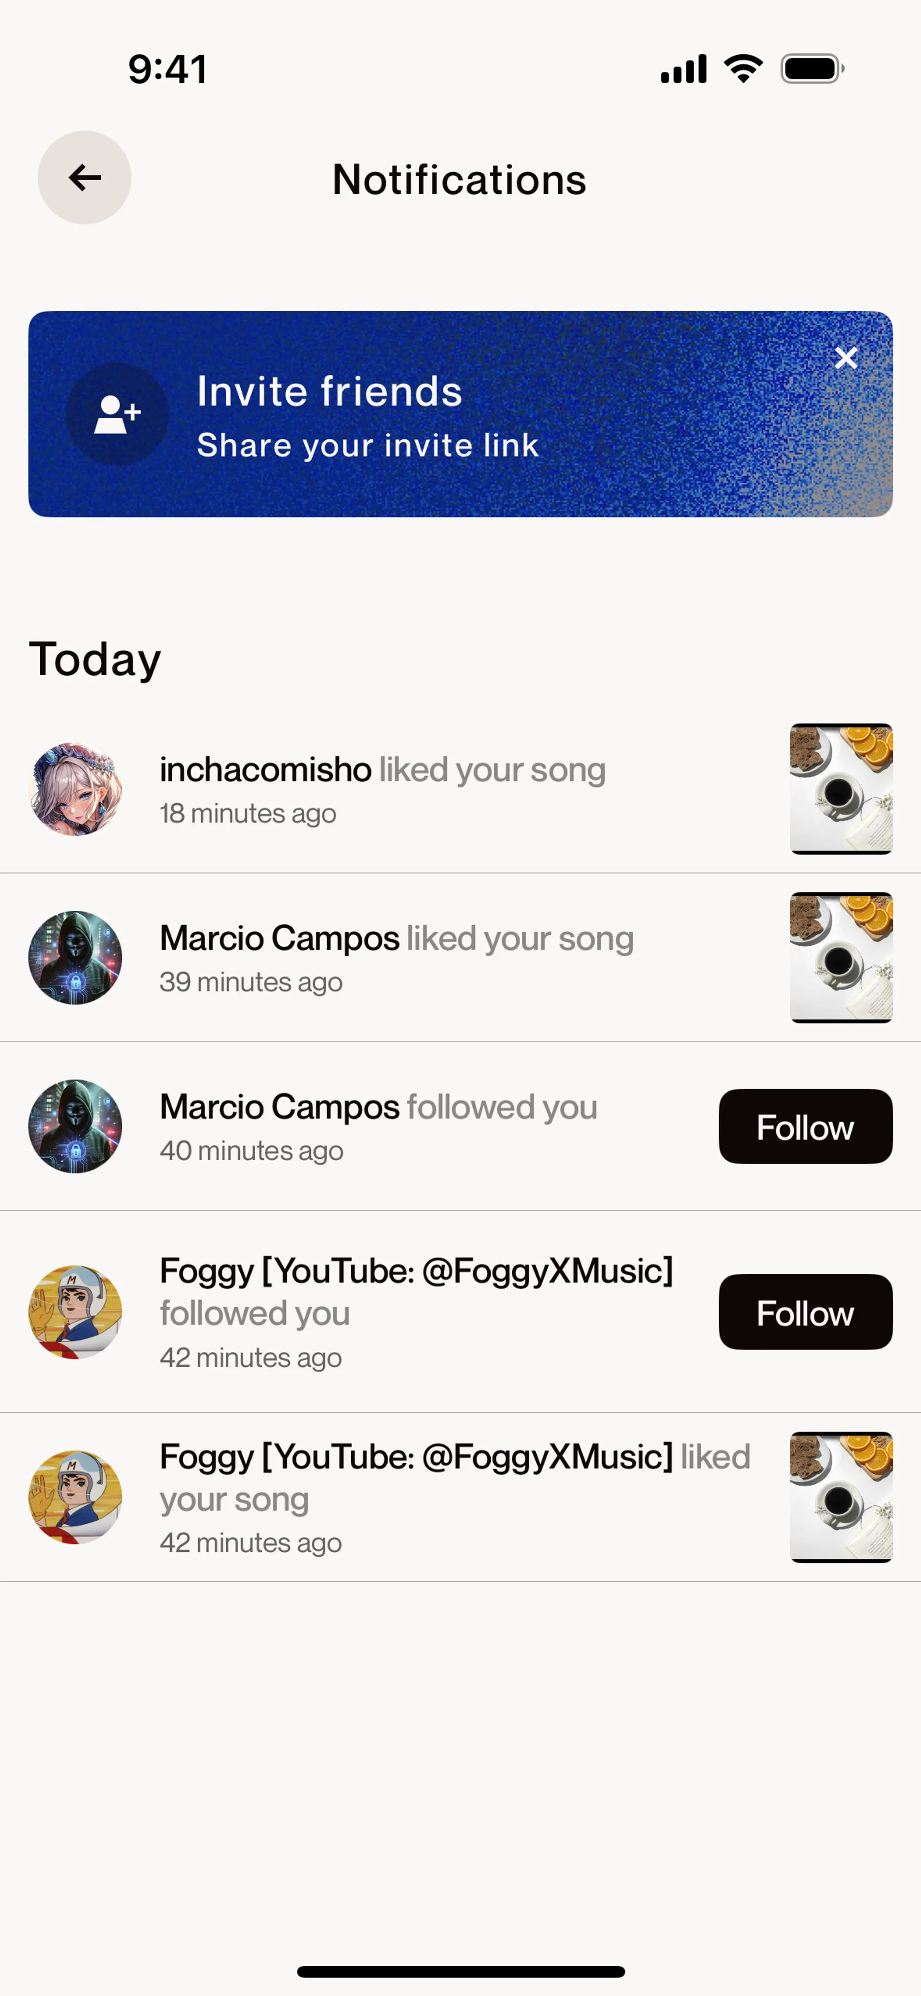The height and width of the screenshot is (1996, 921).
Task: Tap the Foggy avatar in the followed notification
Action: click(x=75, y=1312)
